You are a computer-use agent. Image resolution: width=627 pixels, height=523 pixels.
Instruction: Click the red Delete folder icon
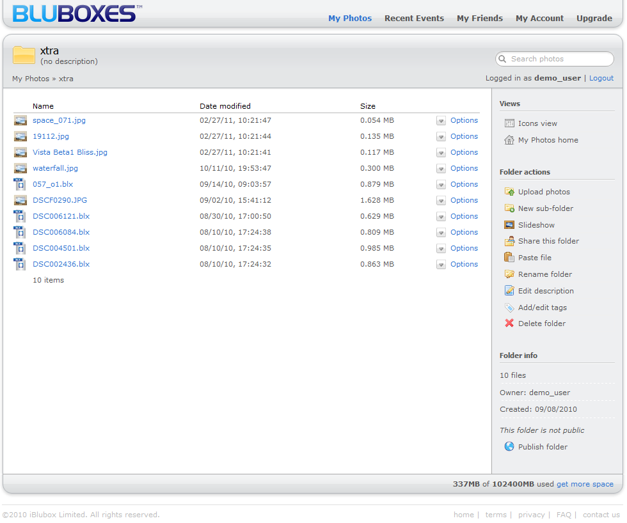point(509,324)
